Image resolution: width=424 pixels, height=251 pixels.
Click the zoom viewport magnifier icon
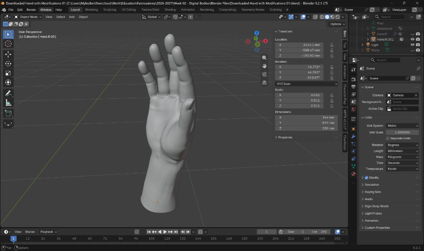[264, 58]
